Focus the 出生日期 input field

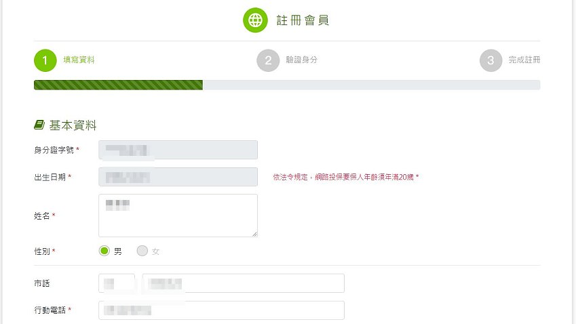coord(178,177)
